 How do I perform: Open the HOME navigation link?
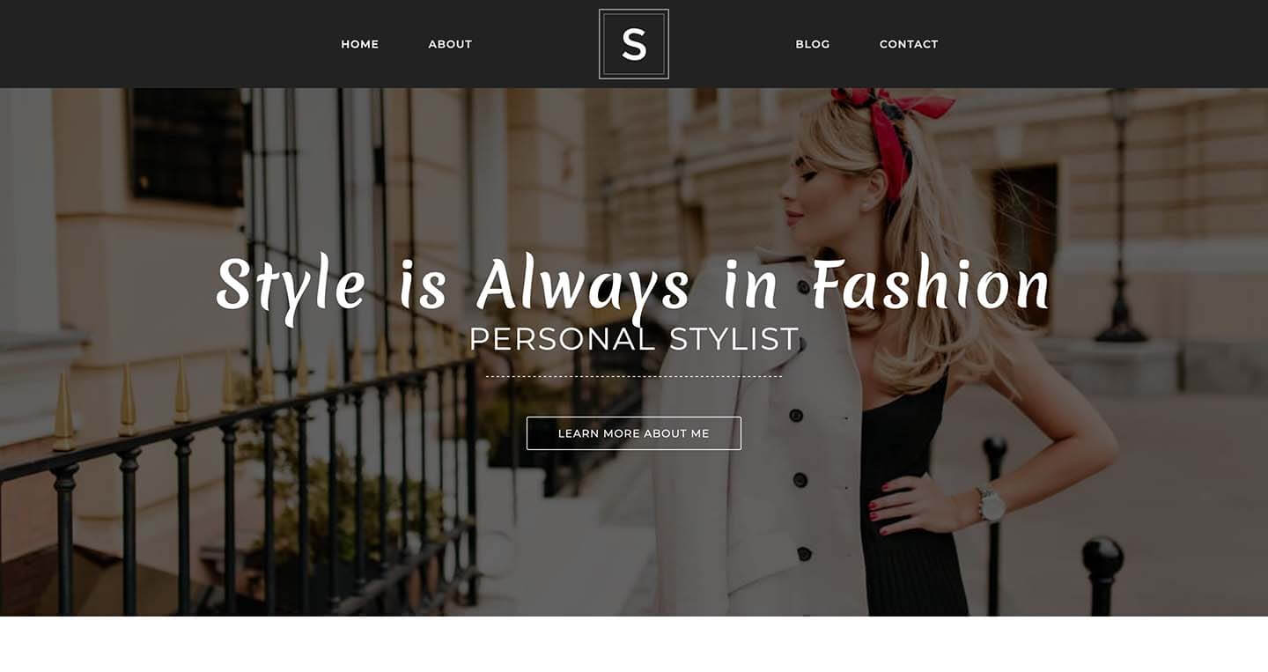359,44
